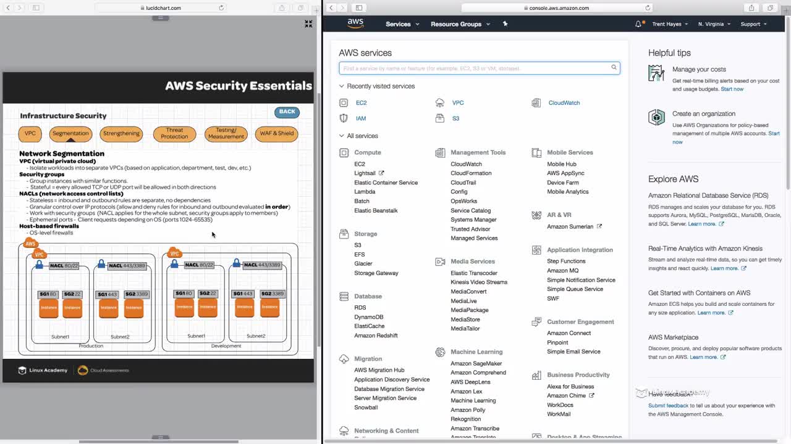The image size is (791, 444).
Task: Select the Segmentation tab in the slide
Action: tap(70, 133)
